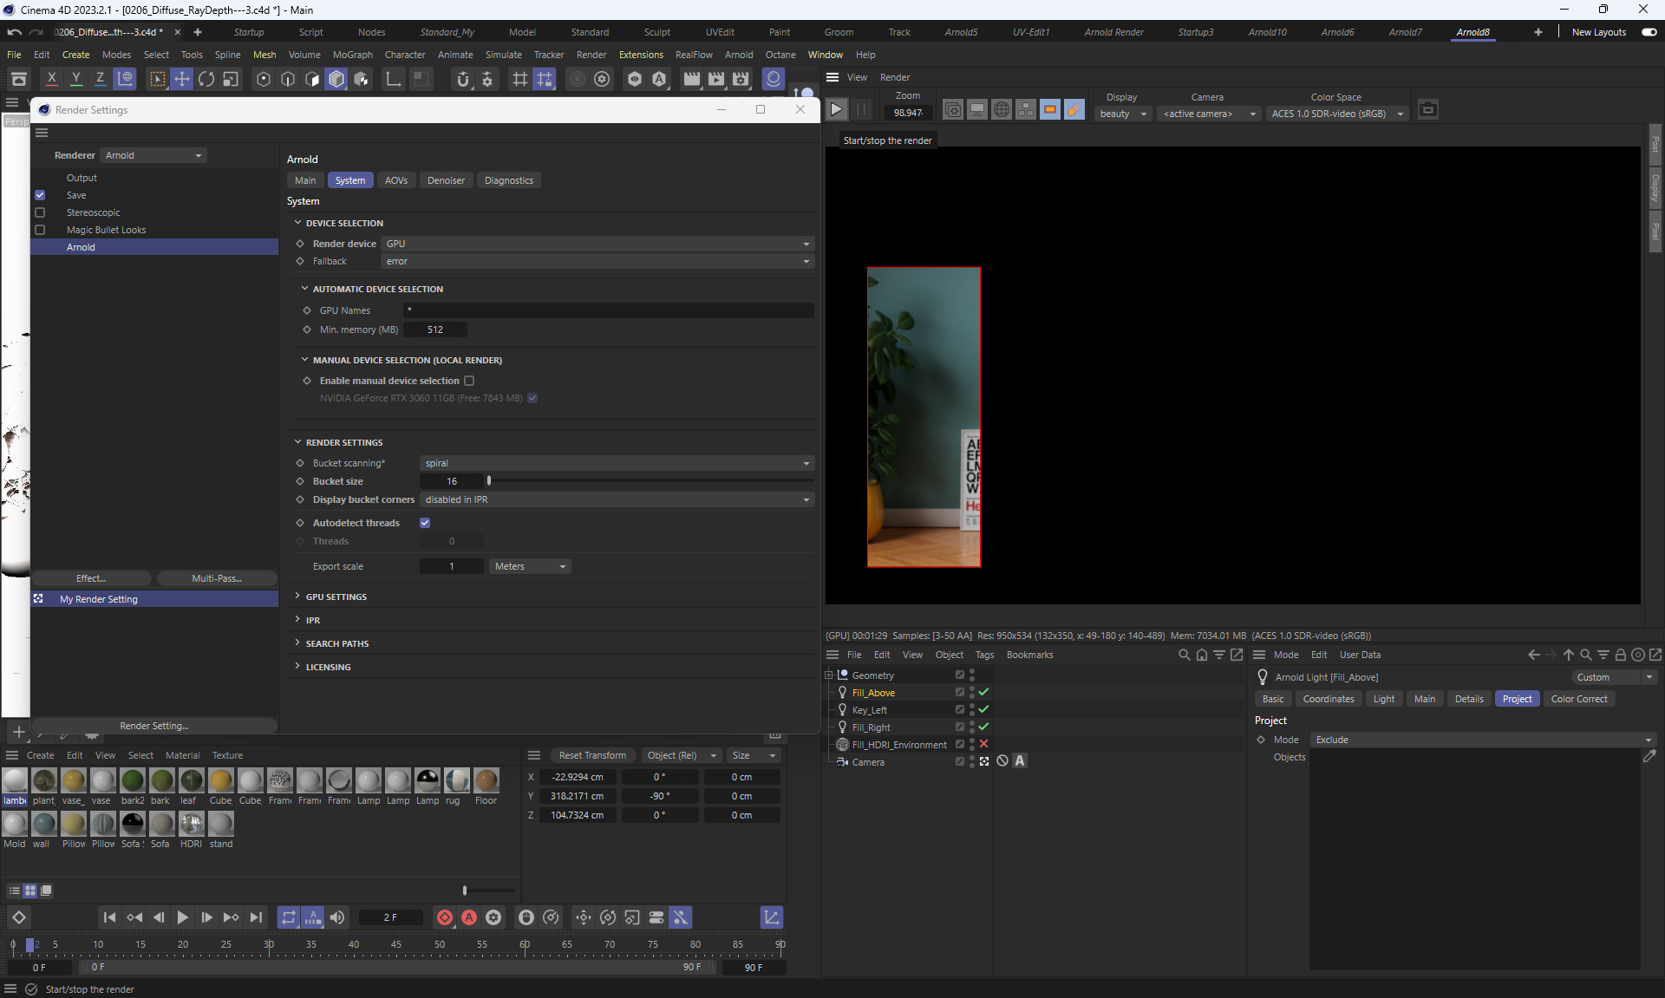Open the Edit Render Settings clapperboard icon
The width and height of the screenshot is (1665, 998).
(740, 80)
